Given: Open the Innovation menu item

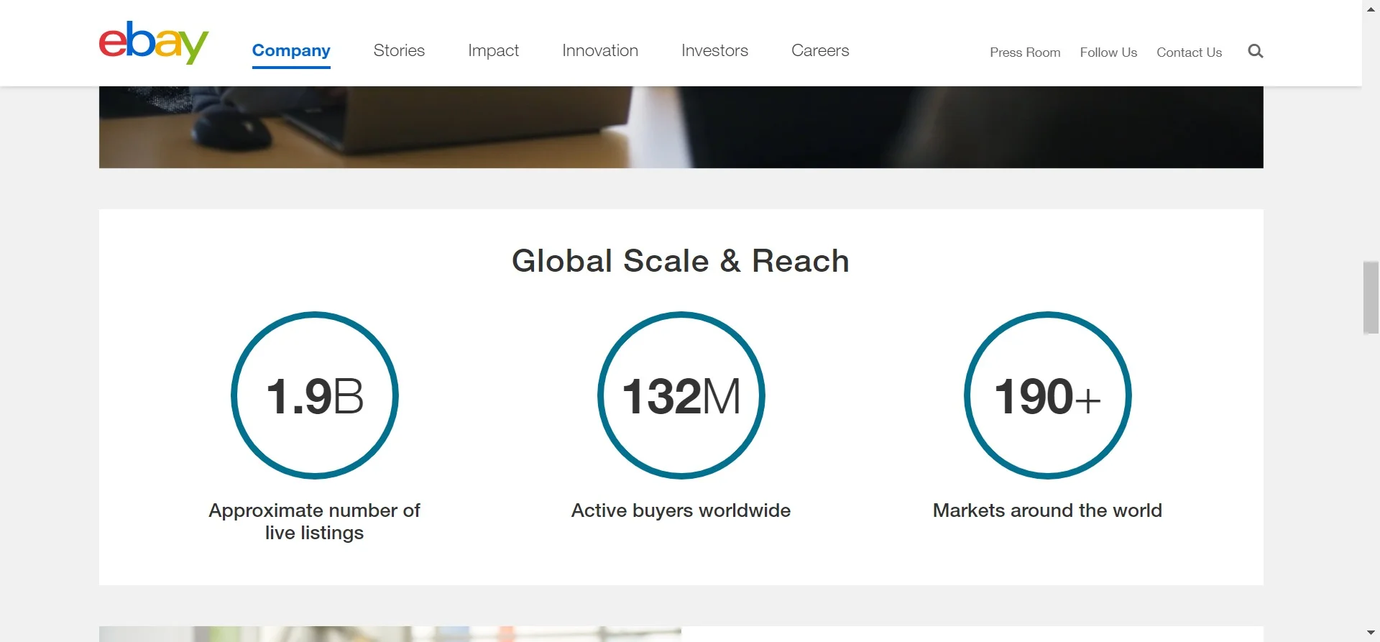Looking at the screenshot, I should coord(600,50).
